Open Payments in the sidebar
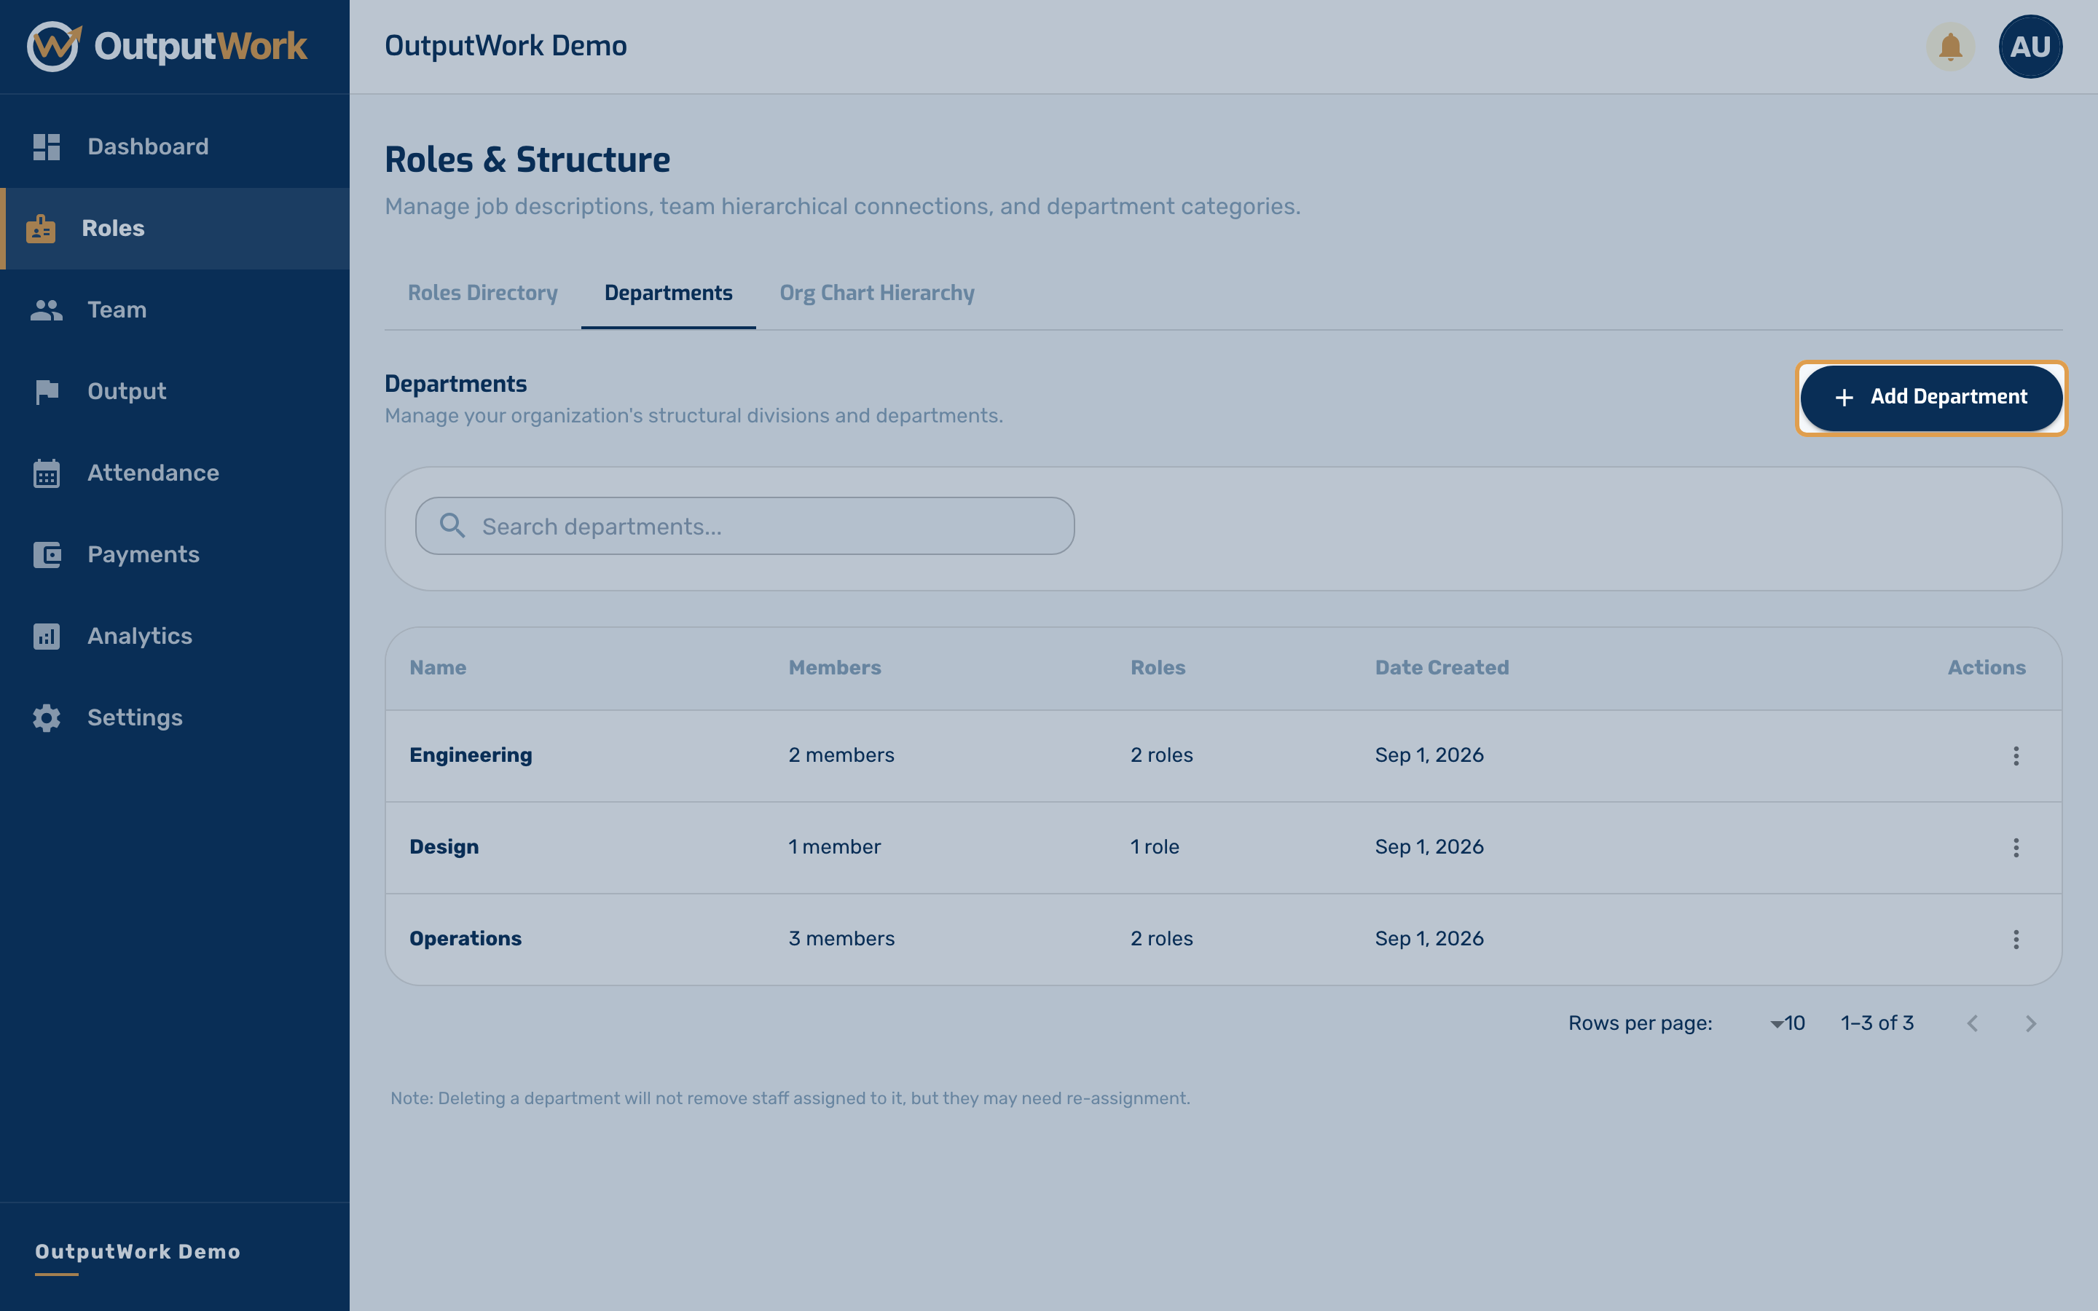2098x1311 pixels. (x=174, y=555)
